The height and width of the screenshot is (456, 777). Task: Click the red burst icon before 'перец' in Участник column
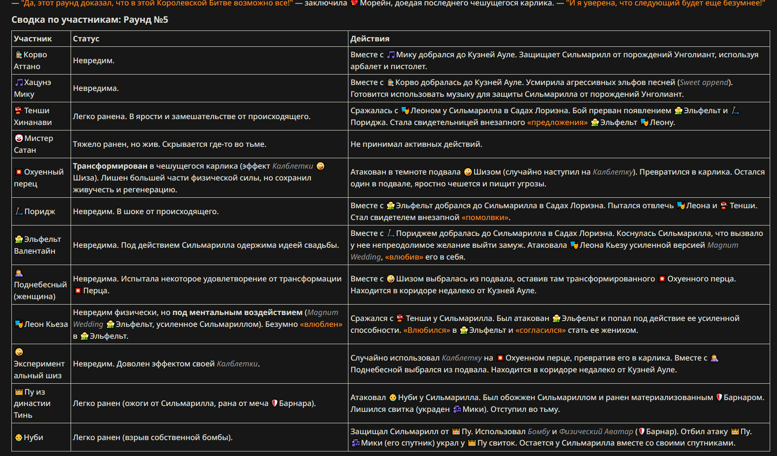(19, 172)
